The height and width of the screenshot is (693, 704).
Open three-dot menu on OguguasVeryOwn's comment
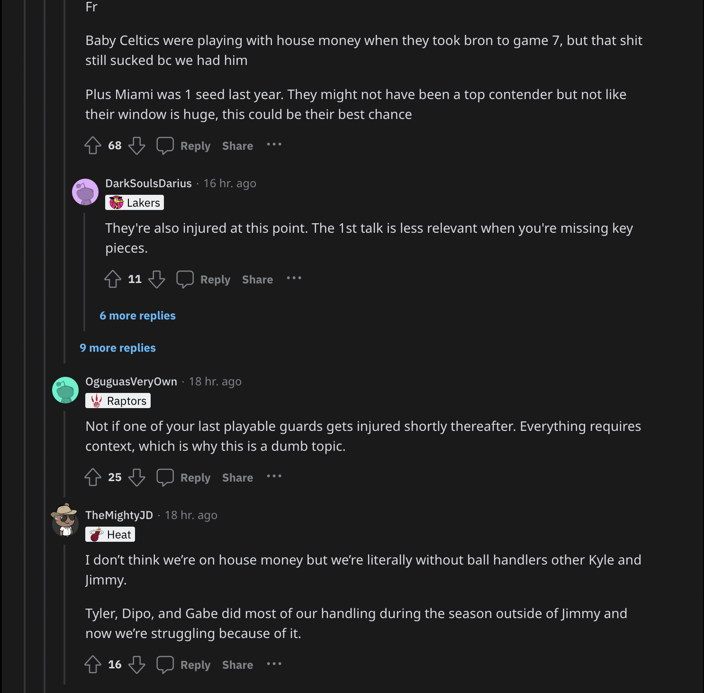[274, 476]
